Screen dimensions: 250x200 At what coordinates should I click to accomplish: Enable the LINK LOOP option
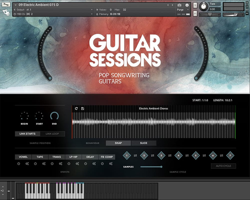point(52,134)
